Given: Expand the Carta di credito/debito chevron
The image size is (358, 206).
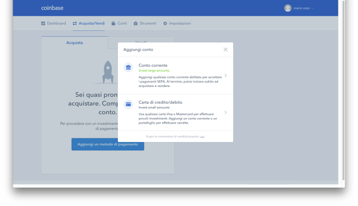Looking at the screenshot, I should tap(225, 112).
